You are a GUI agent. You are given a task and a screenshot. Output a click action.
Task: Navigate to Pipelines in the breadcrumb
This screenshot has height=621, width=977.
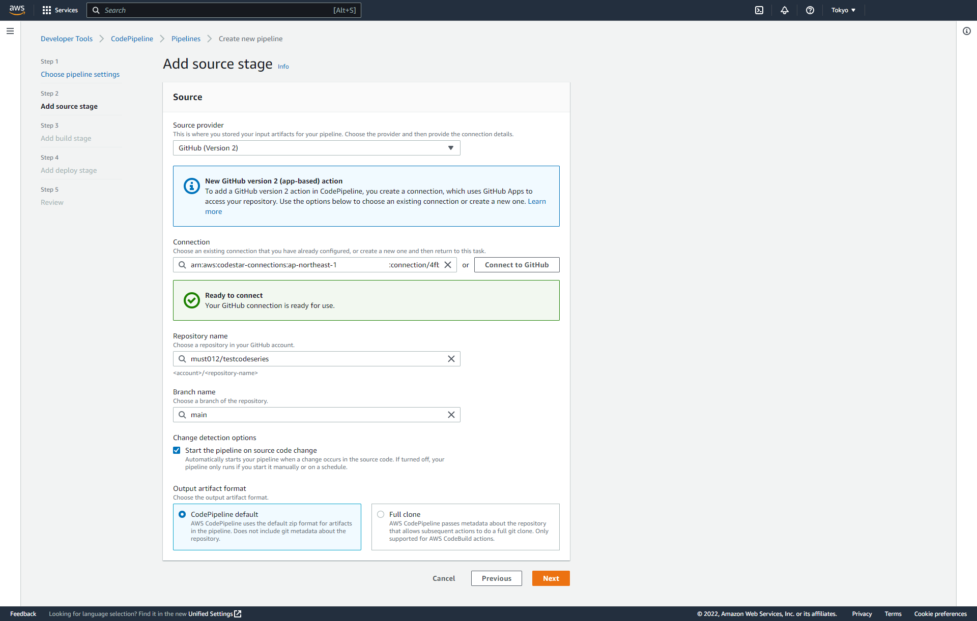point(186,39)
